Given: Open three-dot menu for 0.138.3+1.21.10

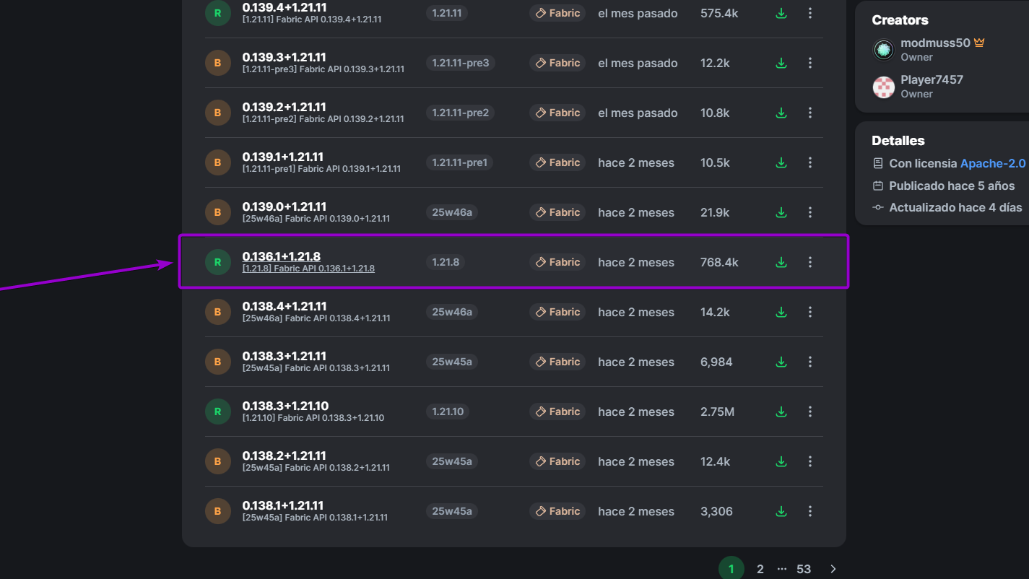Looking at the screenshot, I should [809, 412].
